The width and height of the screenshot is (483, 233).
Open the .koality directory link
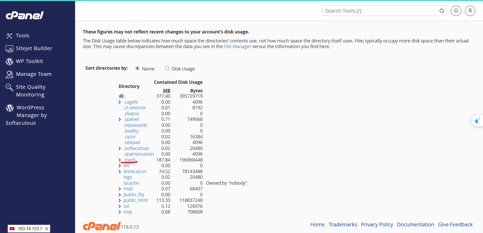pyautogui.click(x=131, y=131)
